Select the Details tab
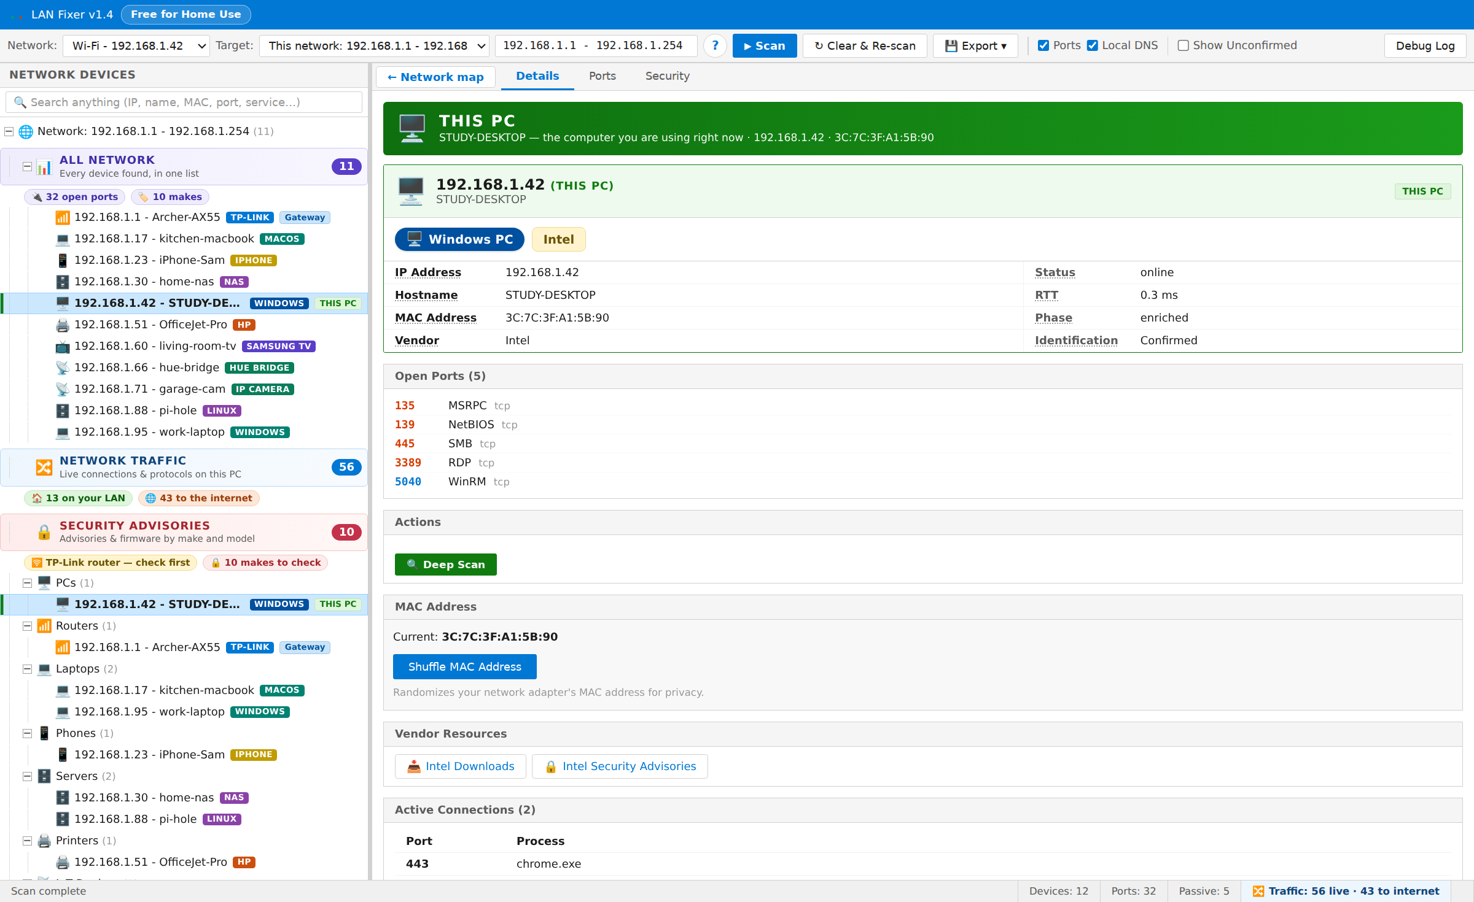1474x902 pixels. click(x=537, y=76)
